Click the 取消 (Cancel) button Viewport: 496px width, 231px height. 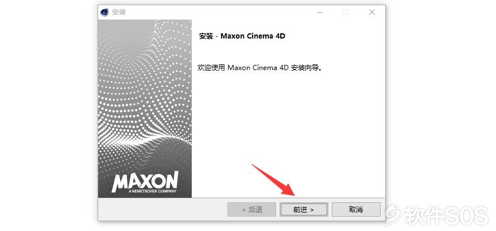coord(356,210)
